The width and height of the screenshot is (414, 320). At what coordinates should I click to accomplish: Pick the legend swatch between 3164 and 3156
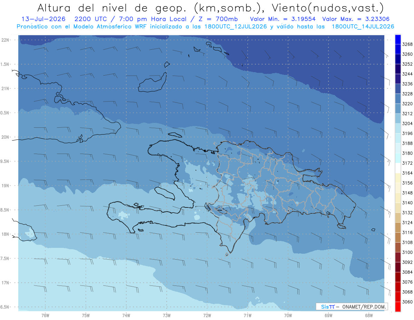(398, 178)
